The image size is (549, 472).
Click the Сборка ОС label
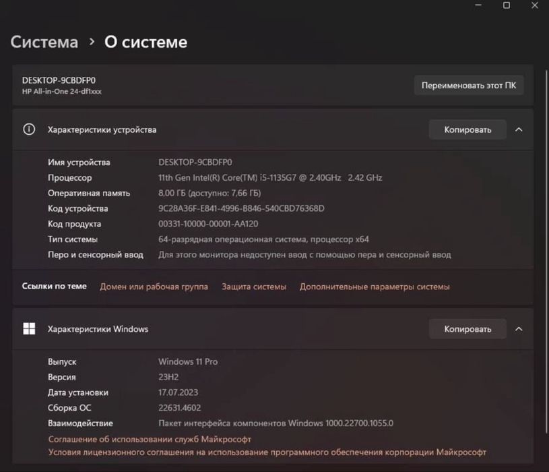point(69,408)
